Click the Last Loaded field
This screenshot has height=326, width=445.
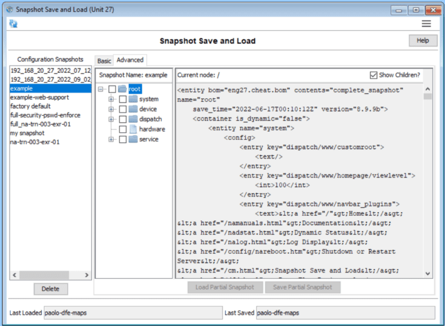click(x=133, y=313)
